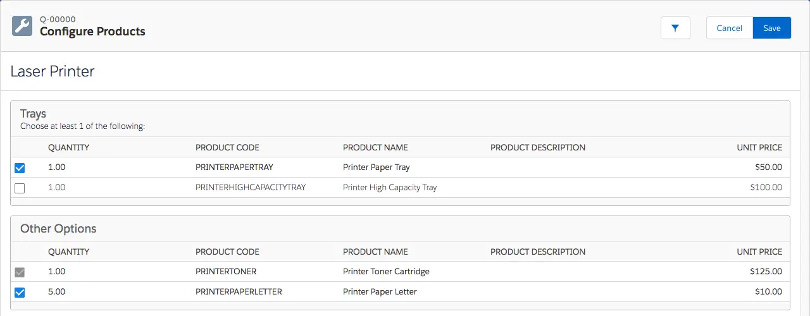
Task: Click the PRINTERTONER product code cell
Action: coord(226,272)
